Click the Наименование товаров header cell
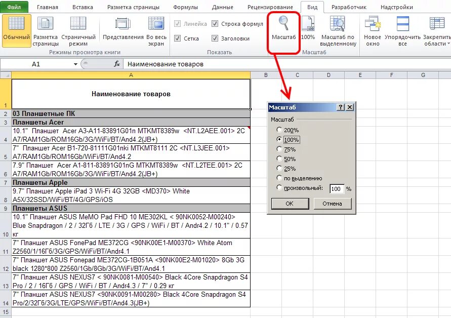451x318 pixels. coord(131,94)
